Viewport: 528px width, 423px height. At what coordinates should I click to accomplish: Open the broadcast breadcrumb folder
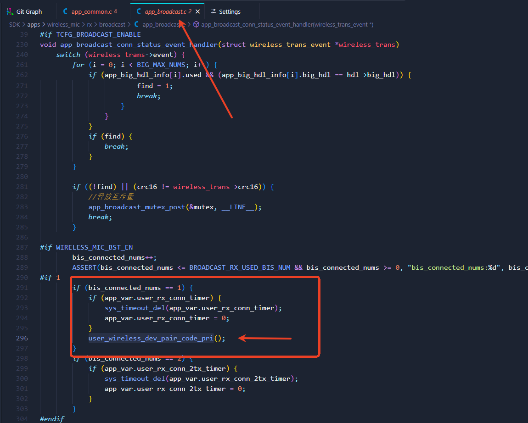[x=112, y=25]
